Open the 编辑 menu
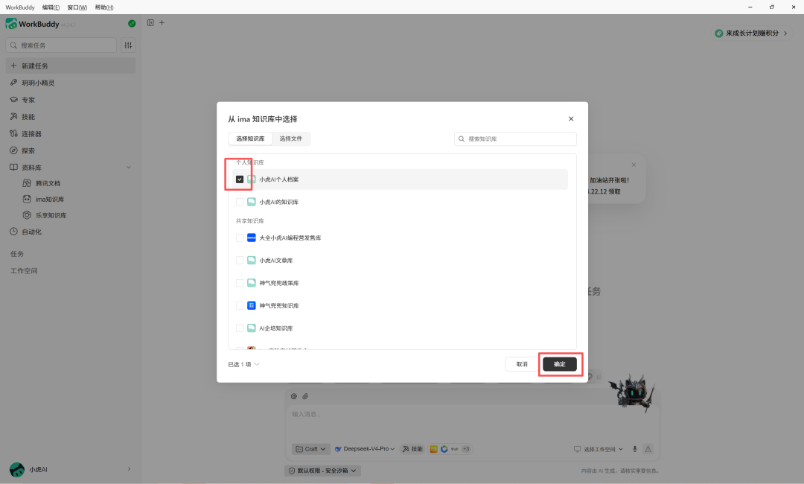804x484 pixels. (51, 7)
